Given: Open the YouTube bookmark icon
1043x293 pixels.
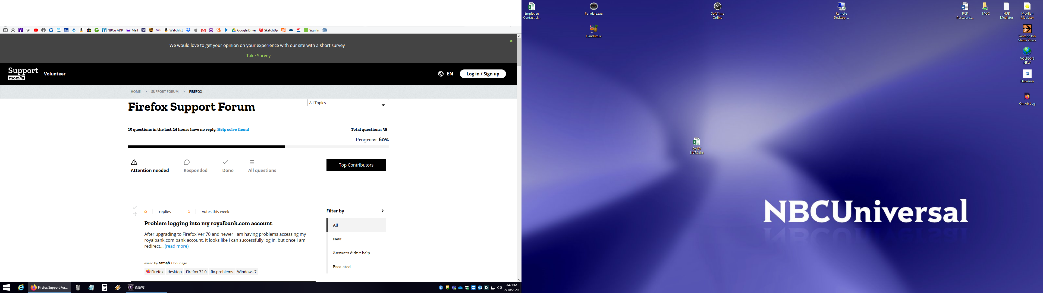Looking at the screenshot, I should point(36,30).
